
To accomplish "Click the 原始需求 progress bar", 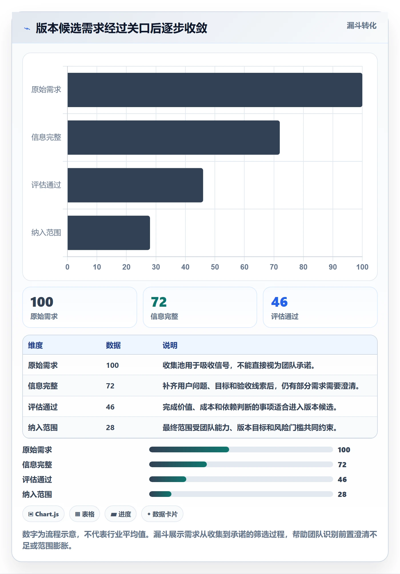I will coord(241,449).
